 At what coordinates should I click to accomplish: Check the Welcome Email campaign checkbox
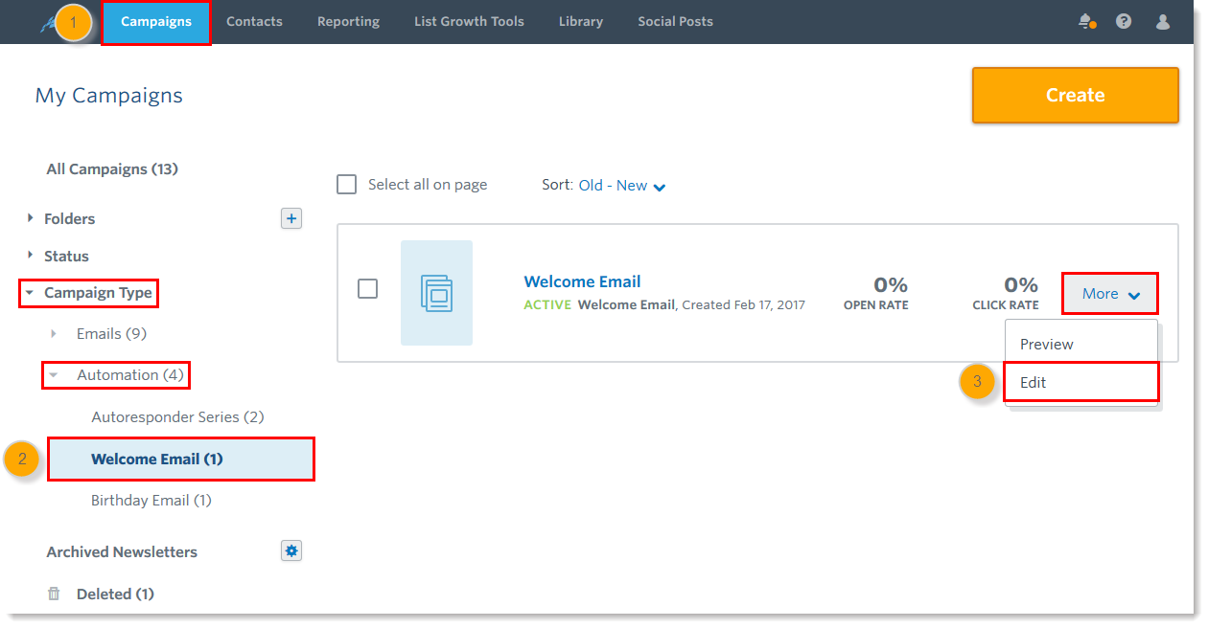(x=367, y=288)
